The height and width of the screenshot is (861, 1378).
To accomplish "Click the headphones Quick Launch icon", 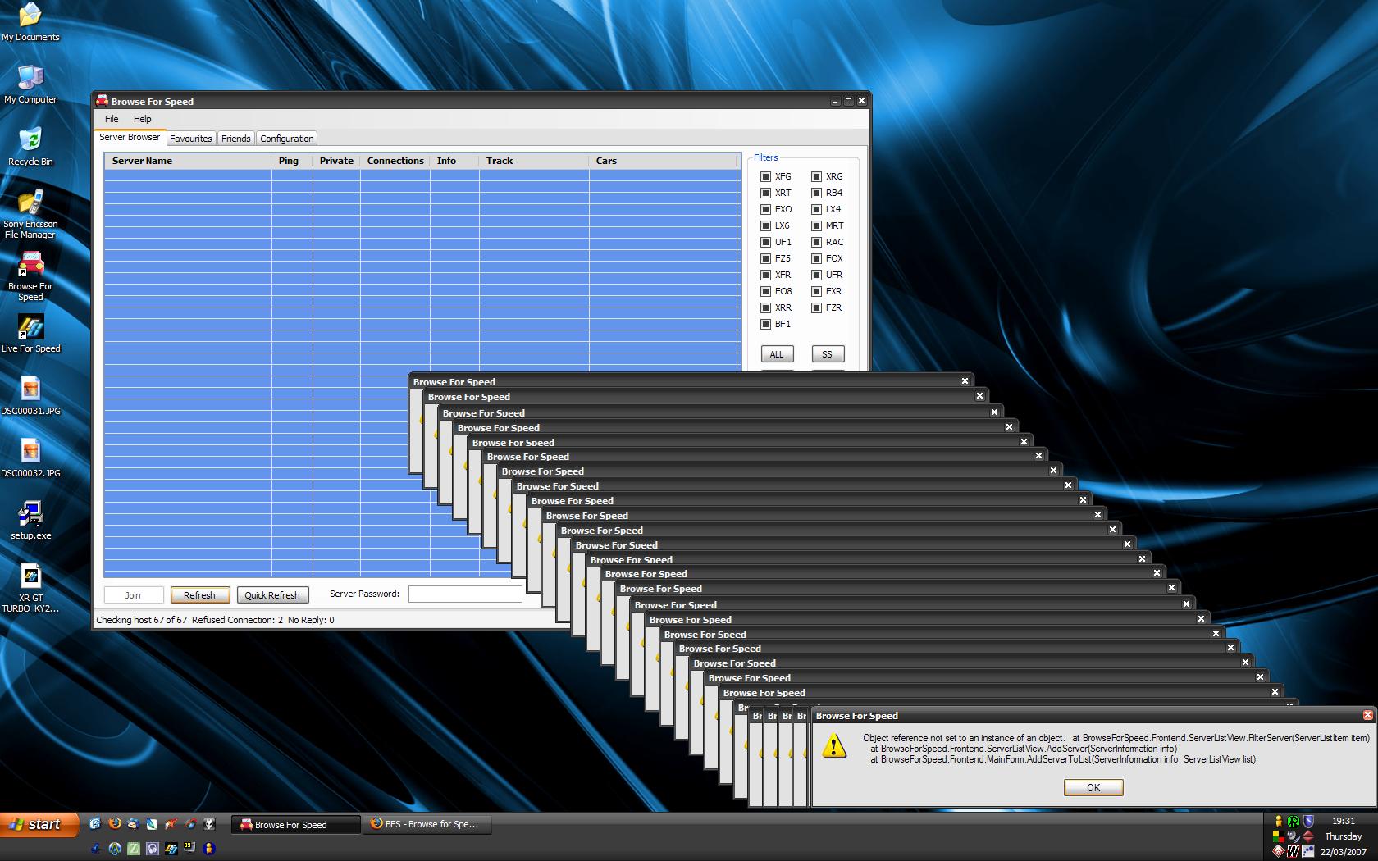I will [152, 849].
